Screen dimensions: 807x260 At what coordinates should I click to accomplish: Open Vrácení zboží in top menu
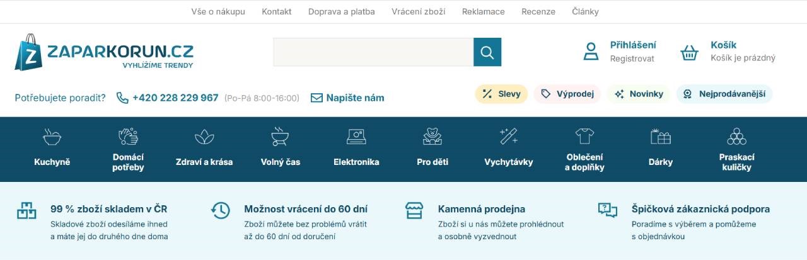(x=418, y=11)
